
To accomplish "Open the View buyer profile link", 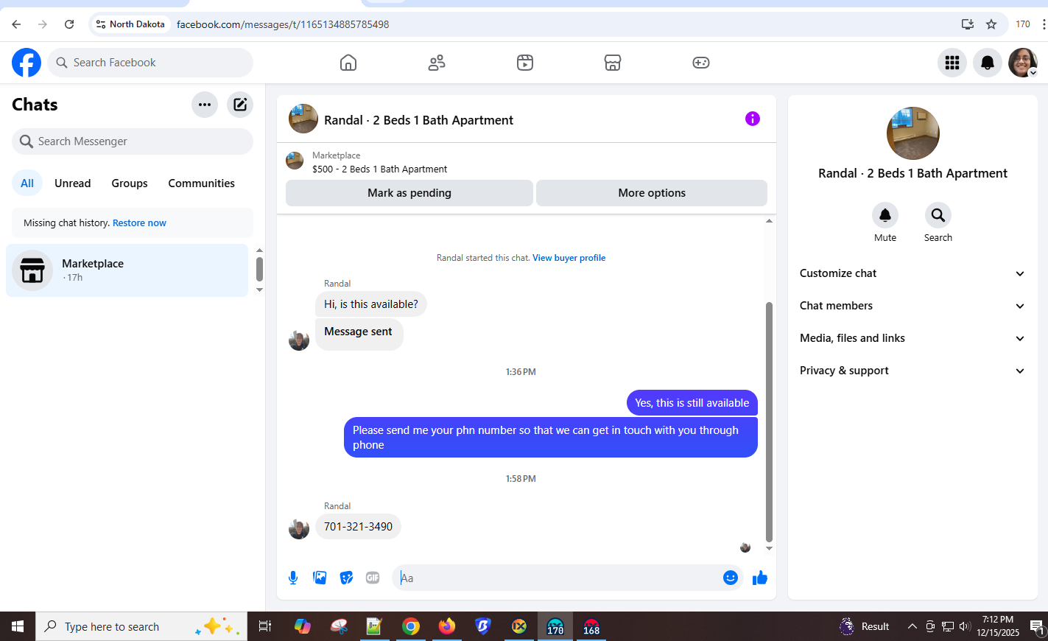I will pyautogui.click(x=569, y=258).
